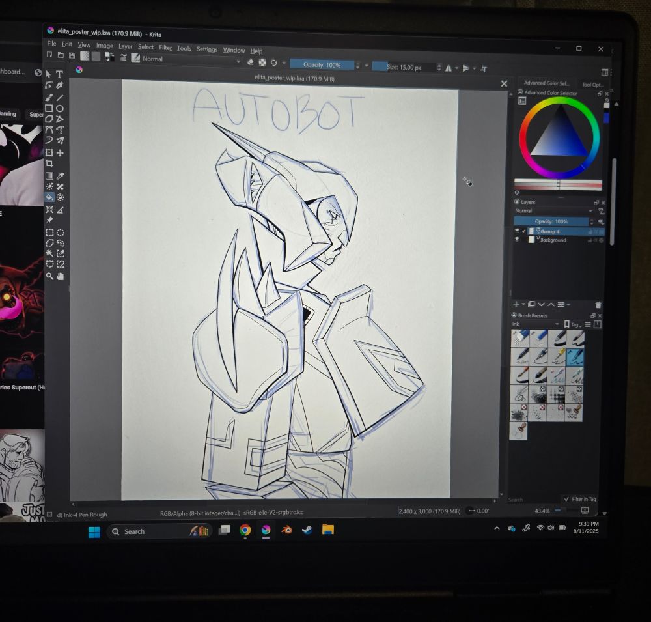Screen dimensions: 651x622
Task: Open Brush Presets Tag menu
Action: (x=572, y=324)
